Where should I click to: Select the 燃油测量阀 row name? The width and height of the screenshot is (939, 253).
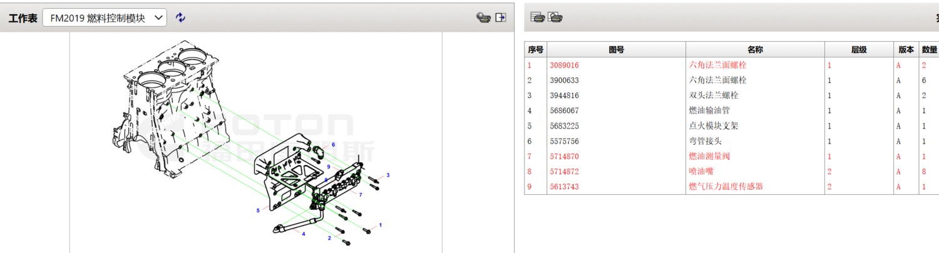[x=709, y=156]
